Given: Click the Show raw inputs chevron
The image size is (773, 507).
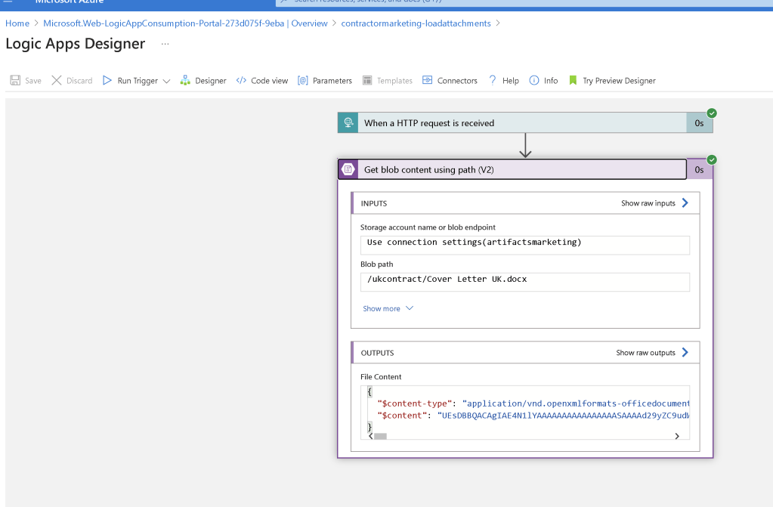Looking at the screenshot, I should coord(685,203).
